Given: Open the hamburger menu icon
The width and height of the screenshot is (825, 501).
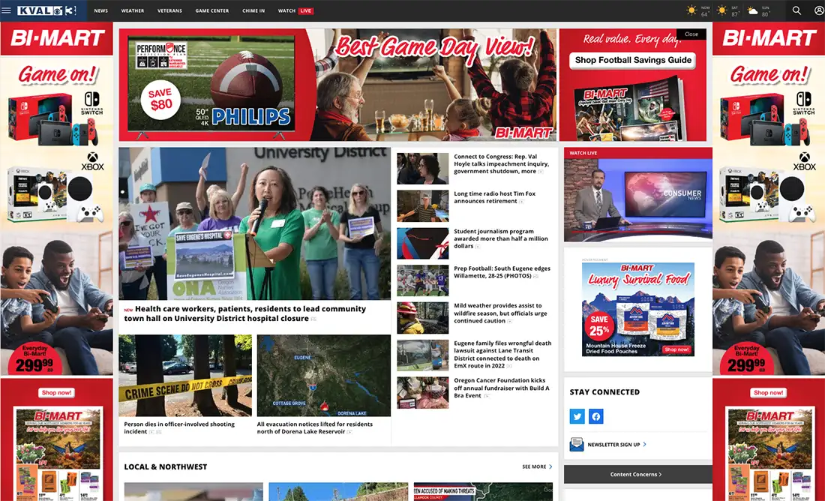Looking at the screenshot, I should (x=6, y=10).
